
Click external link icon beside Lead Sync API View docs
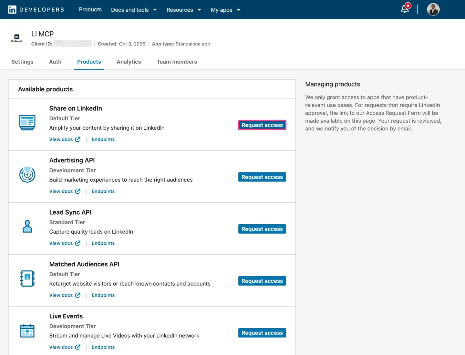pos(78,243)
